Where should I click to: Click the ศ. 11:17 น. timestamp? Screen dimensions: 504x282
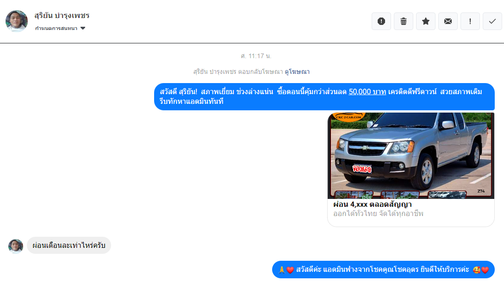[256, 56]
